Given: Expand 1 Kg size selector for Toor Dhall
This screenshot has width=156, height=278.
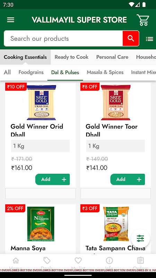Looking at the screenshot, I should point(115,146).
